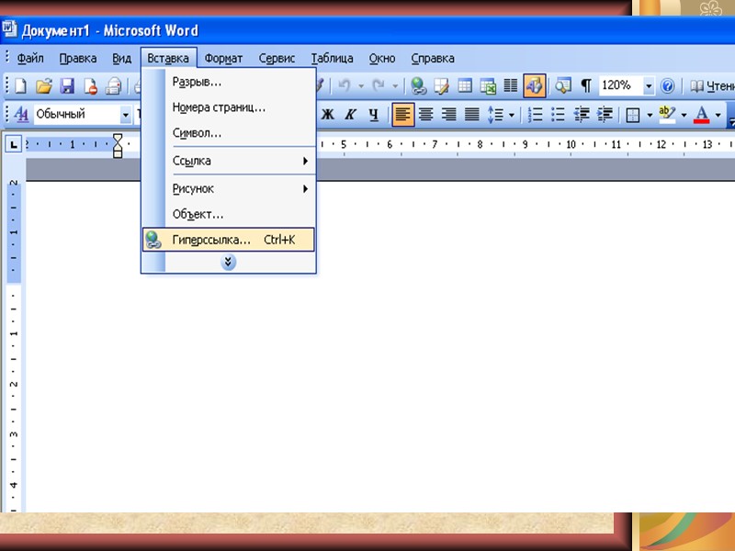This screenshot has height=551, width=735.
Task: Click the Bulleted list icon
Action: (558, 114)
